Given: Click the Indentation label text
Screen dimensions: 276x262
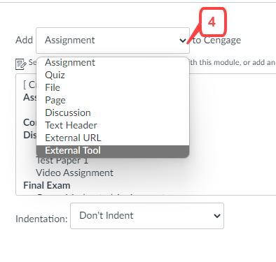Looking at the screenshot, I should point(41,219).
